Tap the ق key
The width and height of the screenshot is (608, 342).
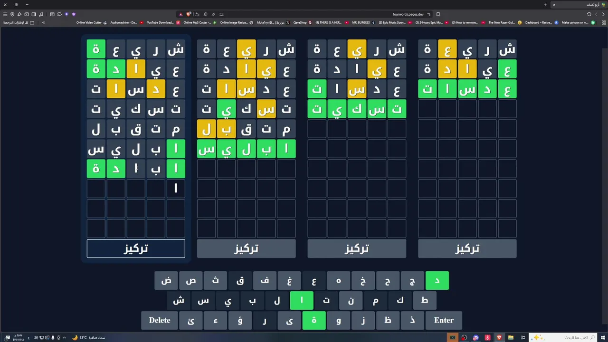coord(240,280)
